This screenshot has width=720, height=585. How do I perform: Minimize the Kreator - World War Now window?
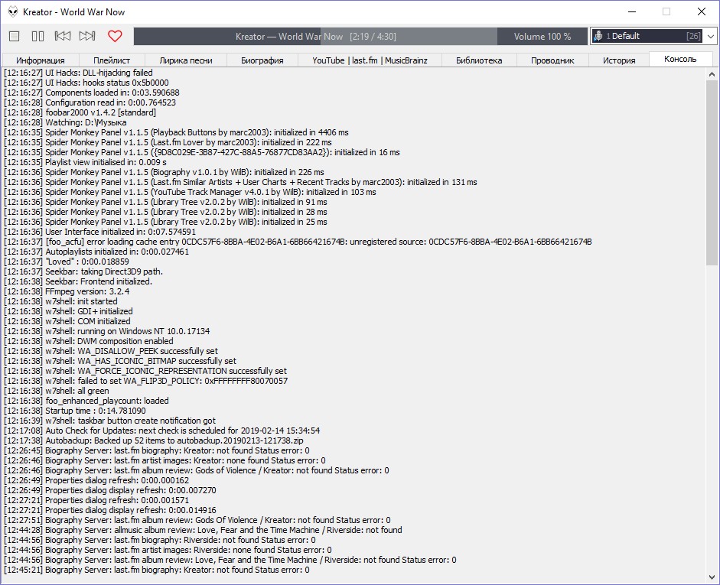pyautogui.click(x=632, y=11)
